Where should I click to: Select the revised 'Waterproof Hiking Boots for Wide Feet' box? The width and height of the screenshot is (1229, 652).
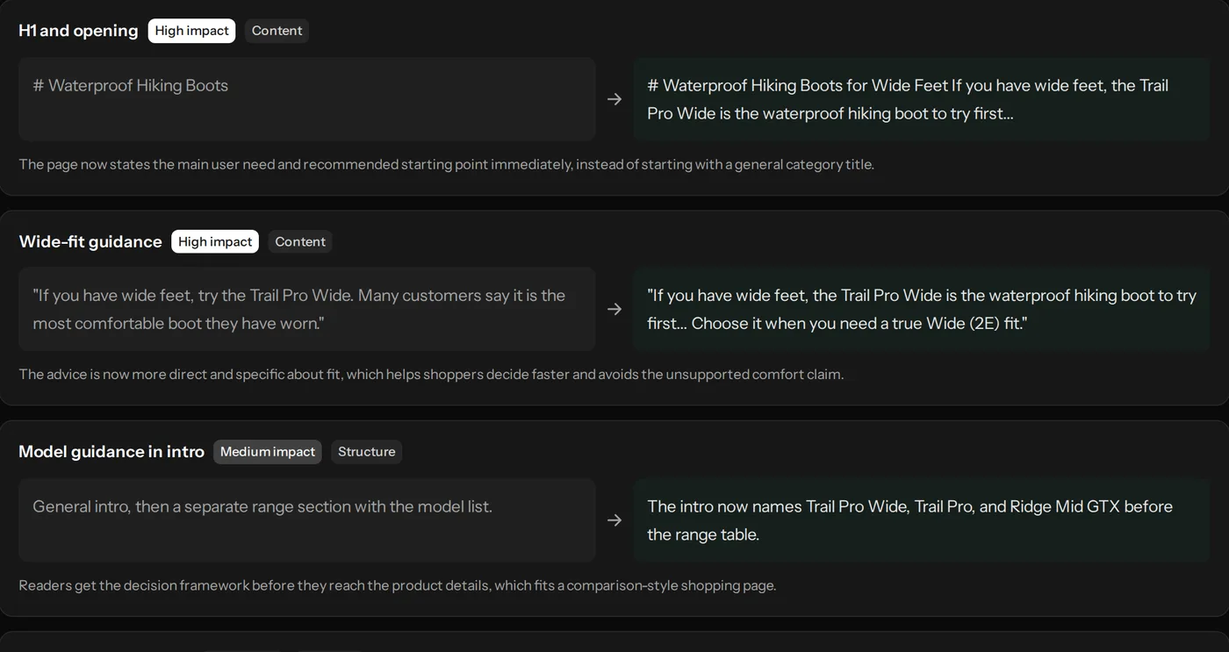[922, 99]
